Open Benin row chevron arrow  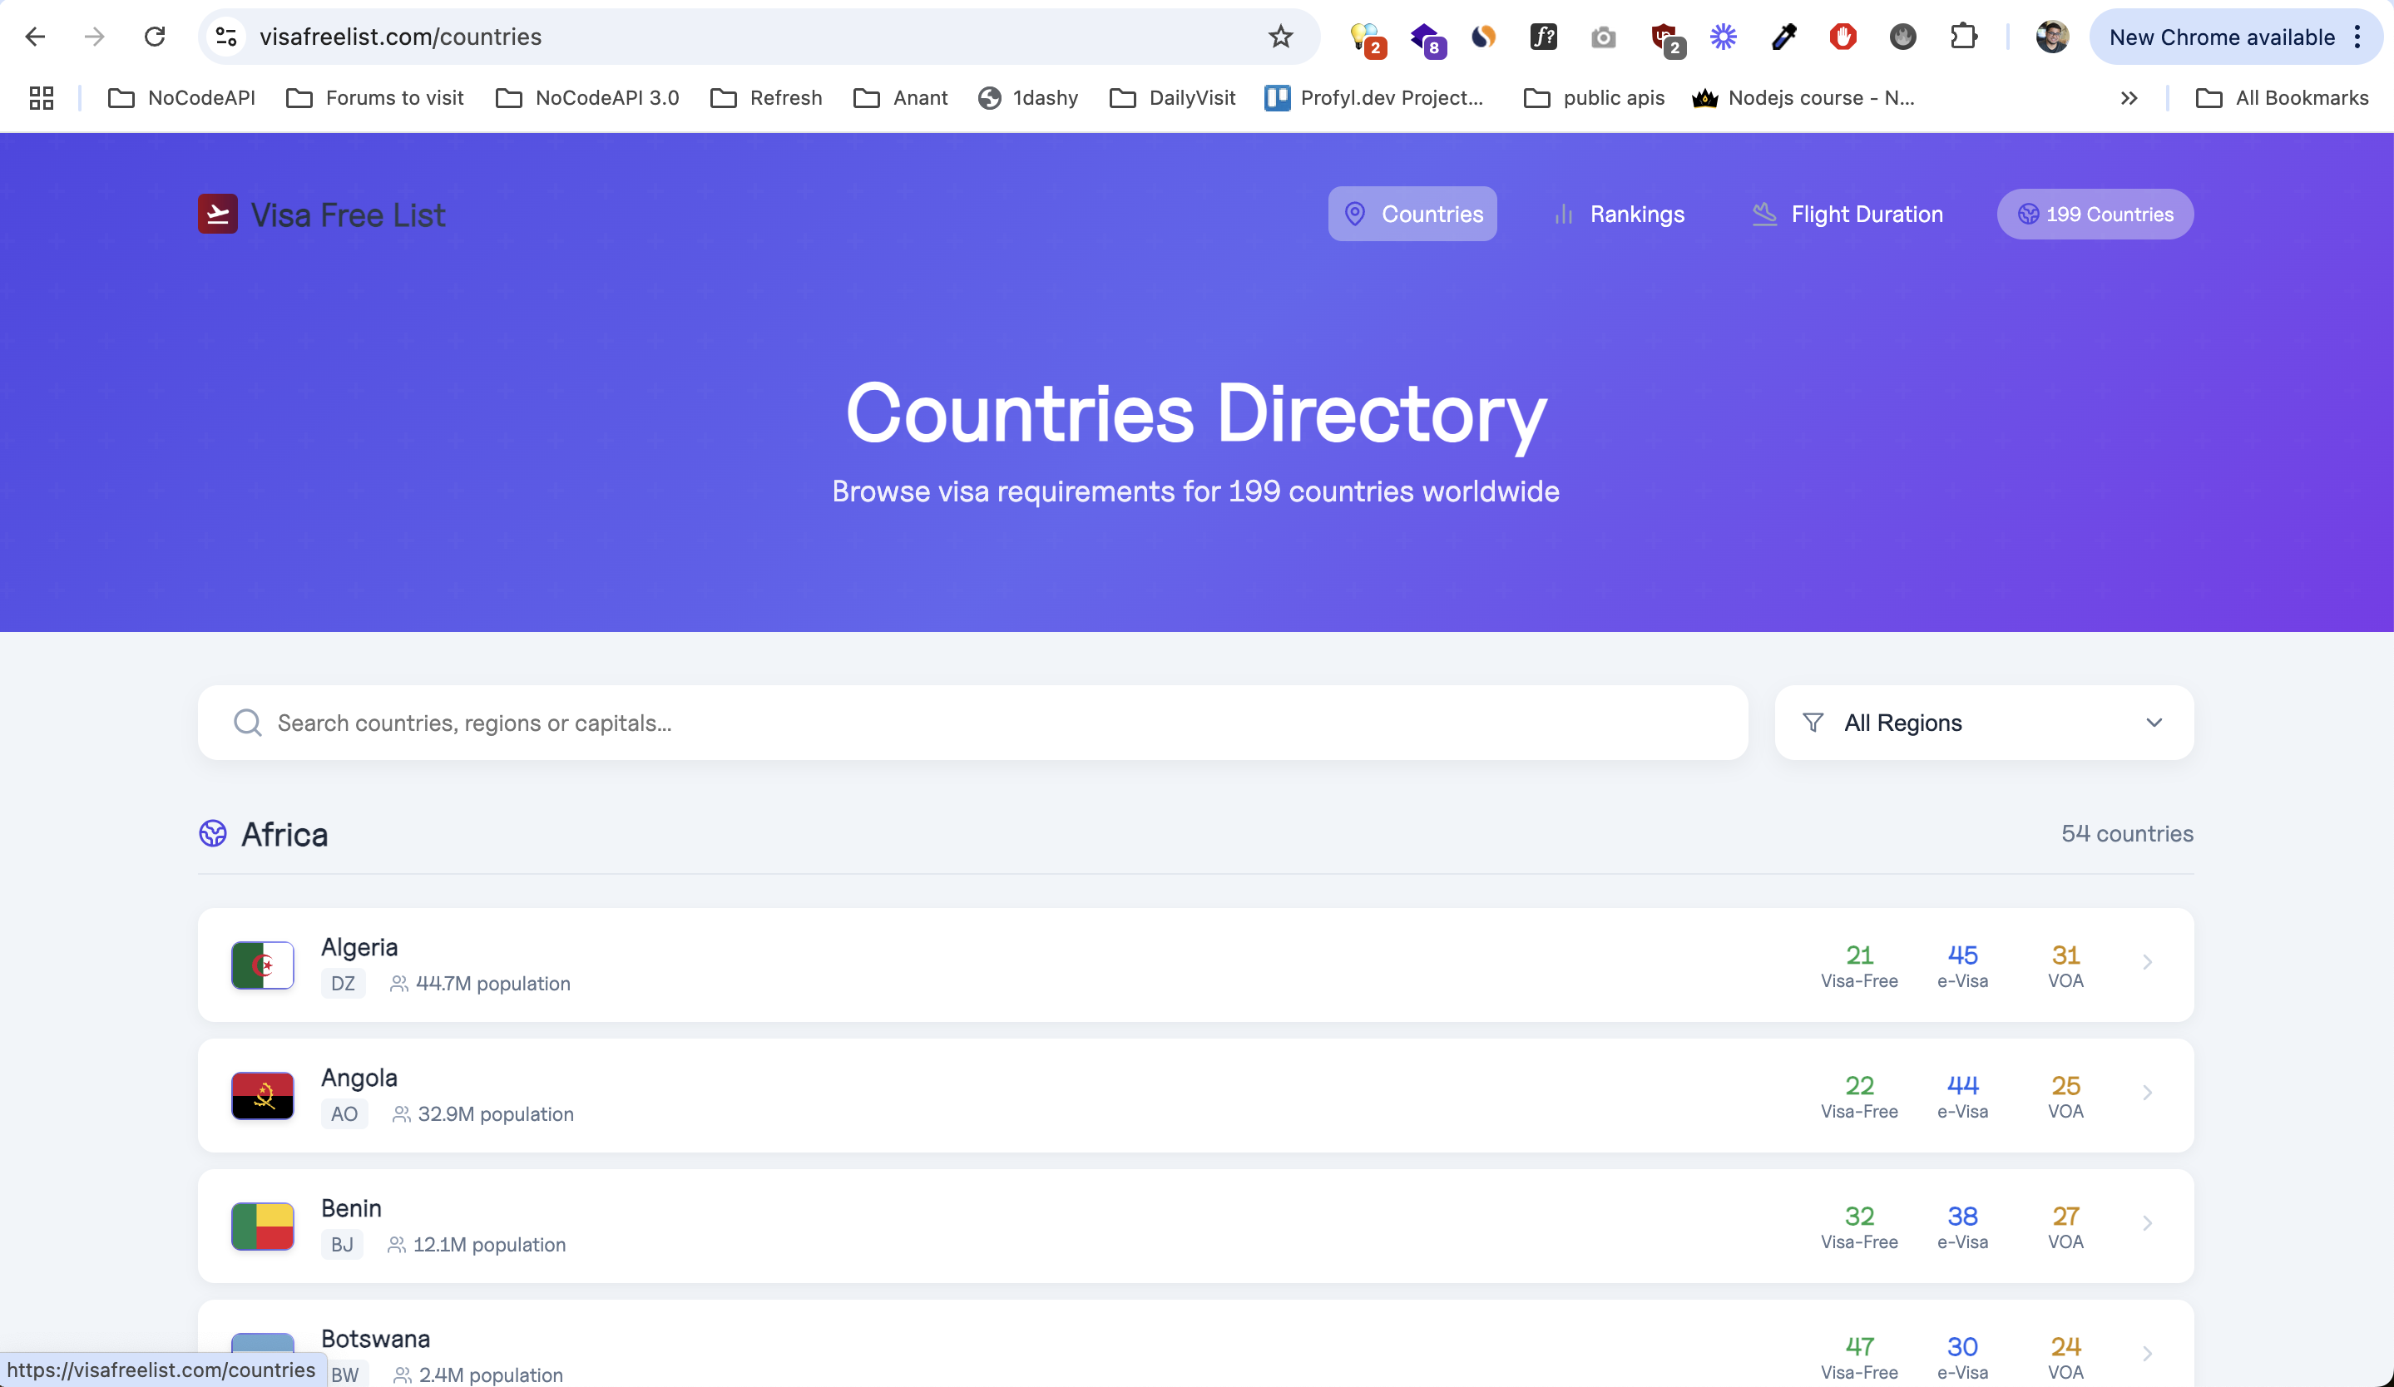(2147, 1224)
